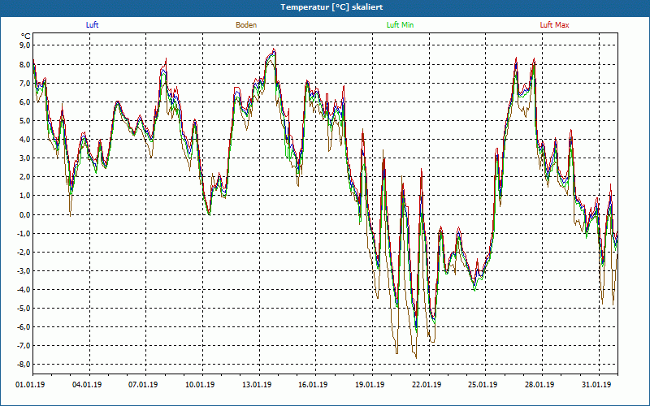Click the 25.01.19 date label

point(483,385)
